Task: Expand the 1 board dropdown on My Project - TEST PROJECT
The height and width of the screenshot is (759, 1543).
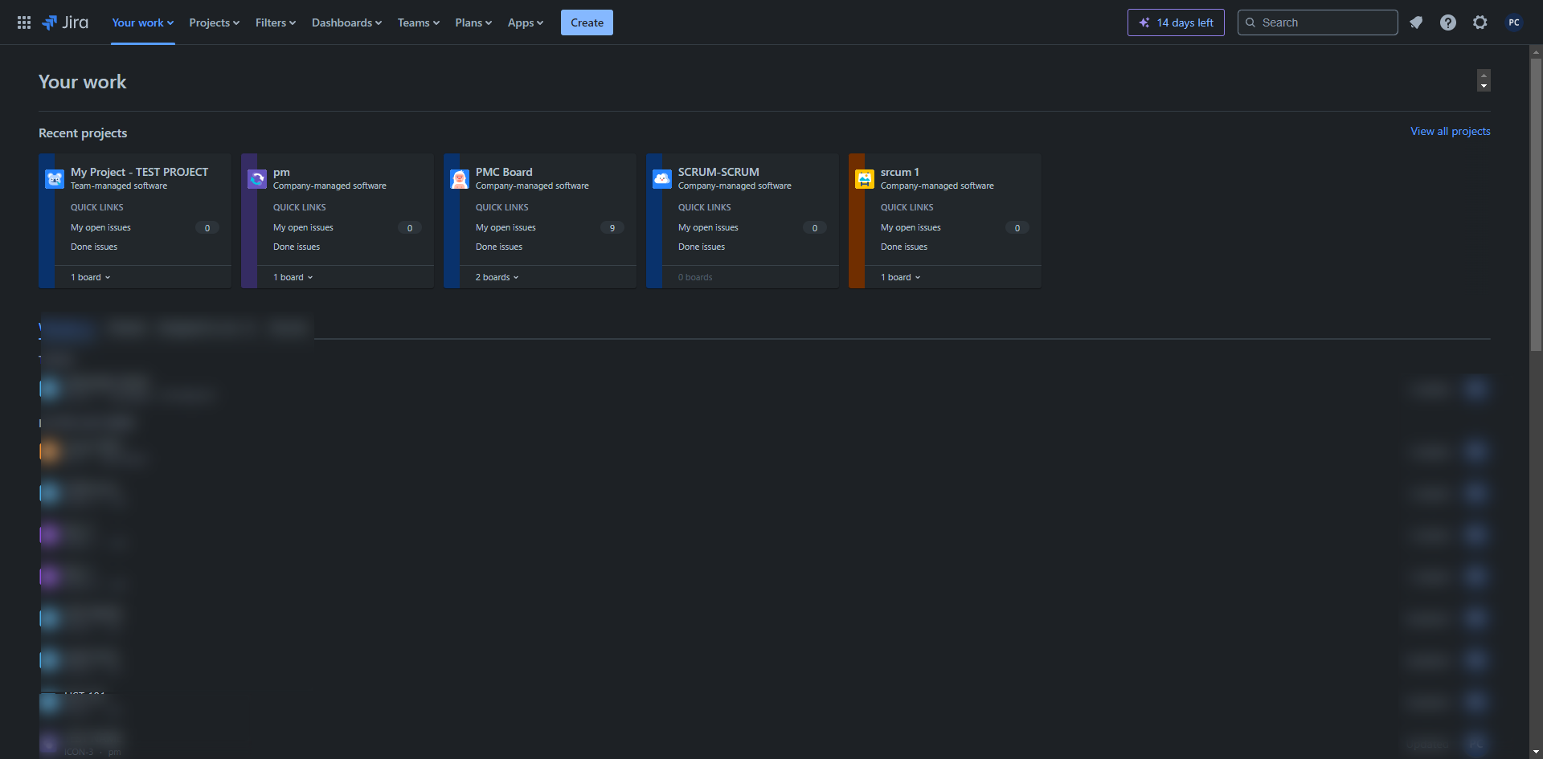Action: (x=91, y=277)
